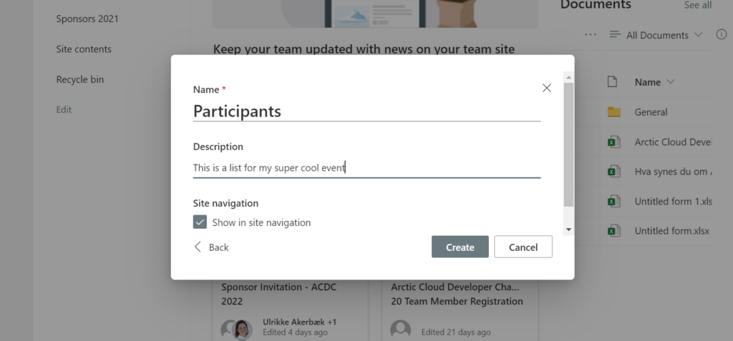This screenshot has height=341, width=733.
Task: Click the Back arrow icon in dialog
Action: pos(198,247)
